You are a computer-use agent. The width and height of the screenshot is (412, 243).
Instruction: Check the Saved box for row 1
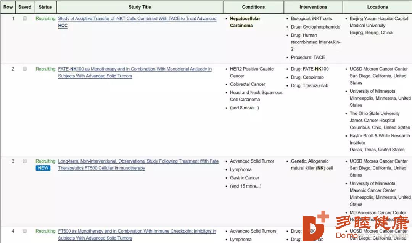[x=25, y=18]
